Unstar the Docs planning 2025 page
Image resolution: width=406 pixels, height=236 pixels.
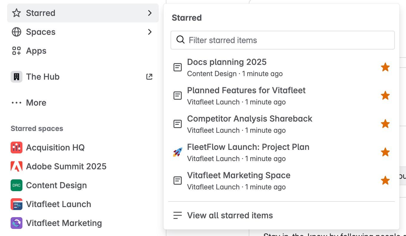[x=385, y=67]
